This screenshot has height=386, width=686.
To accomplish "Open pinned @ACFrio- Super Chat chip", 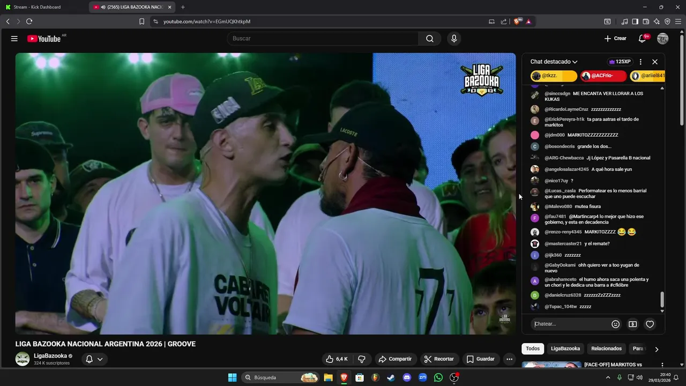I will pos(603,76).
